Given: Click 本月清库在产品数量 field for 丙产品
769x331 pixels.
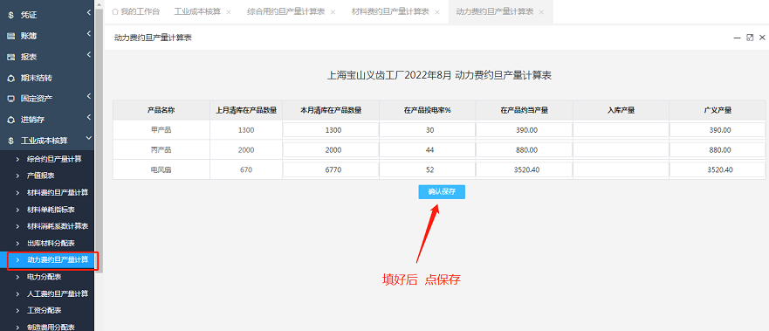Looking at the screenshot, I should [331, 150].
